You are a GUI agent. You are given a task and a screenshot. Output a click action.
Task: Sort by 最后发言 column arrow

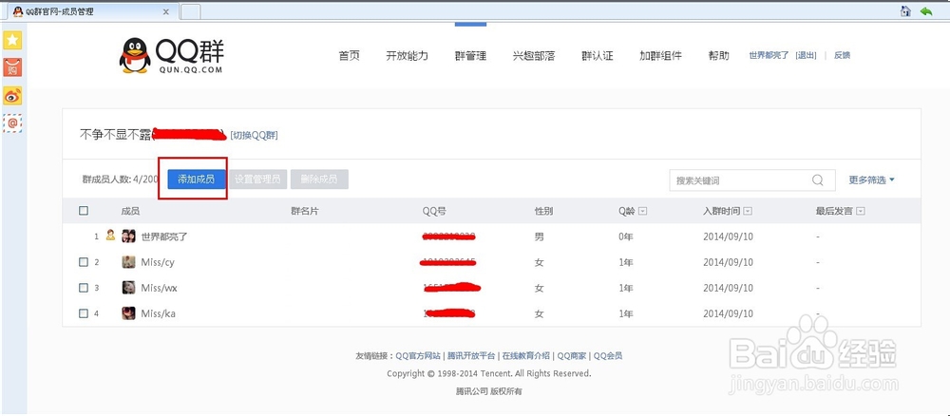pyautogui.click(x=861, y=212)
